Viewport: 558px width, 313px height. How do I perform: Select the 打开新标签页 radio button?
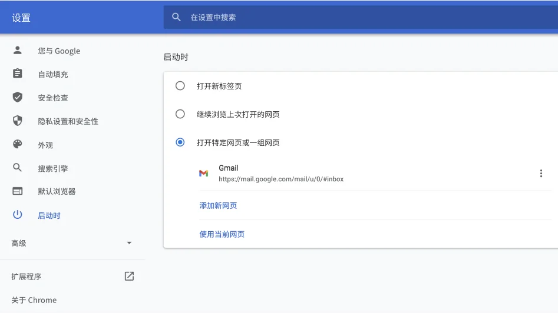click(180, 86)
